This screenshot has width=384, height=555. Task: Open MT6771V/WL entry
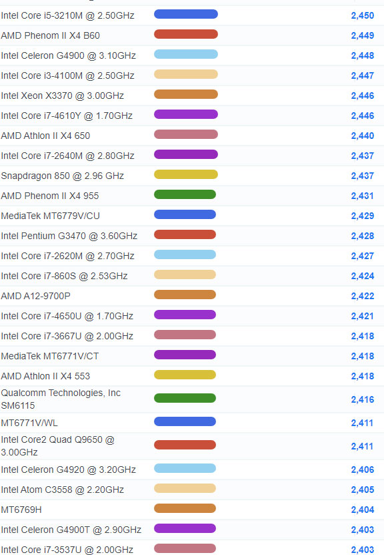pyautogui.click(x=29, y=423)
